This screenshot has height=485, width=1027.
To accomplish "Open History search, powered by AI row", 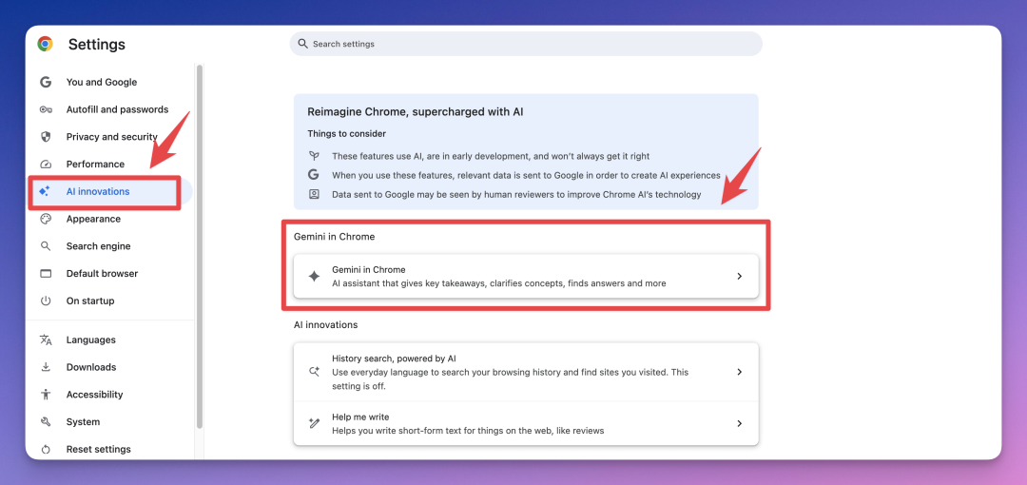I will [x=526, y=372].
